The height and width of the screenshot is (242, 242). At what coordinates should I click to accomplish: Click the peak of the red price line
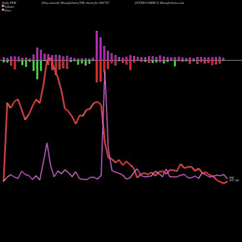pos(50,58)
